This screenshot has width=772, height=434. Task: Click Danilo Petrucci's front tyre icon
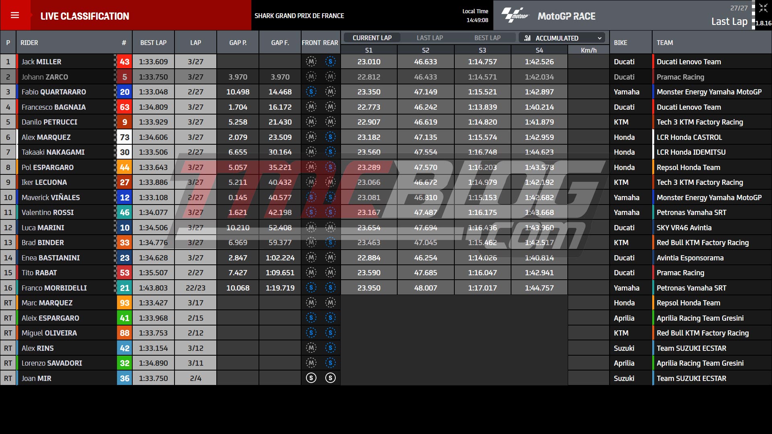(x=311, y=122)
